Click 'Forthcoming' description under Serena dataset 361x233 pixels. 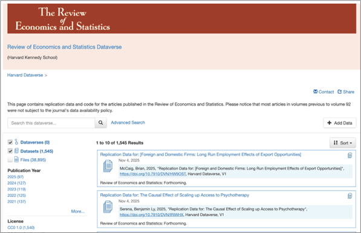pyautogui.click(x=143, y=223)
